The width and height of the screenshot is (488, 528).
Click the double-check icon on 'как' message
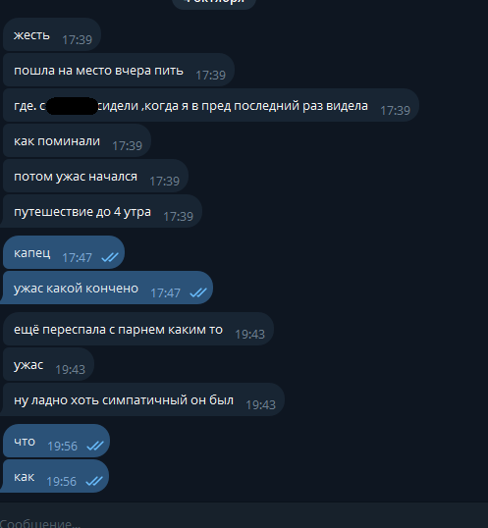tap(94, 481)
